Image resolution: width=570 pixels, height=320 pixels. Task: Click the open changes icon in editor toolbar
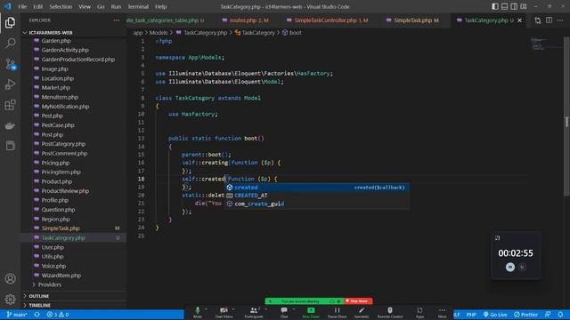pyautogui.click(x=537, y=20)
